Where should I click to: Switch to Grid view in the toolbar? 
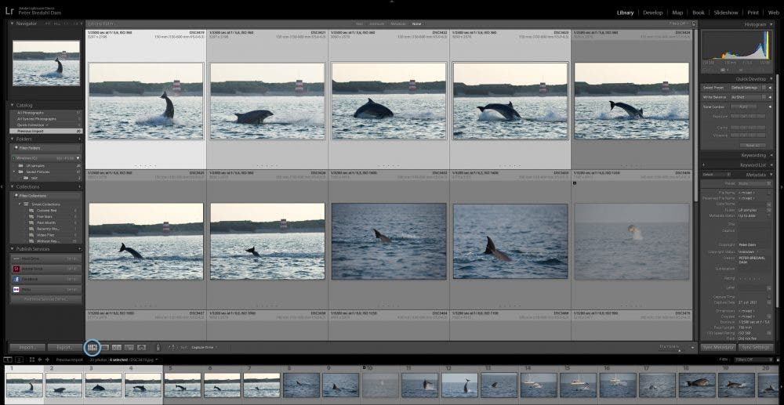(x=93, y=347)
